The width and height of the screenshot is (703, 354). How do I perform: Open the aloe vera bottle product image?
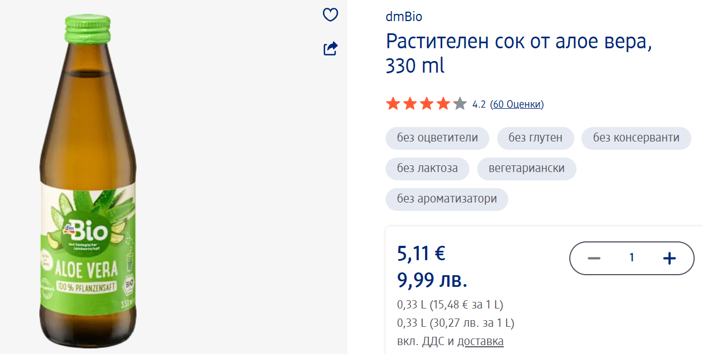[x=88, y=183]
